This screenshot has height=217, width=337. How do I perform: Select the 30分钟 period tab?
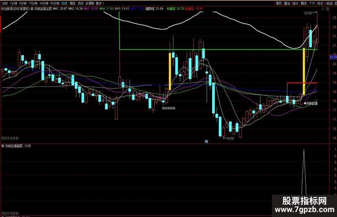[x=44, y=3]
